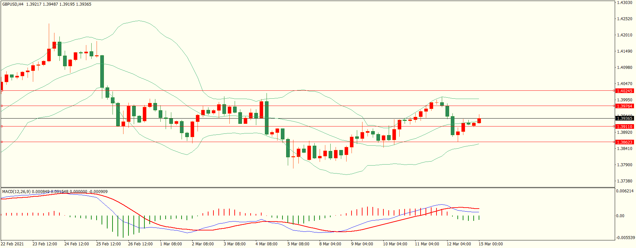This screenshot has height=248, width=636.
Task: Click the MACD(12,26,9) indicator label
Action: pyautogui.click(x=16, y=191)
